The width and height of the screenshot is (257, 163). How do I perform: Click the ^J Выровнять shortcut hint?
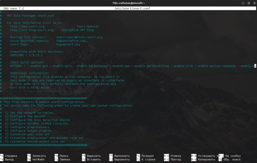coord(119,159)
